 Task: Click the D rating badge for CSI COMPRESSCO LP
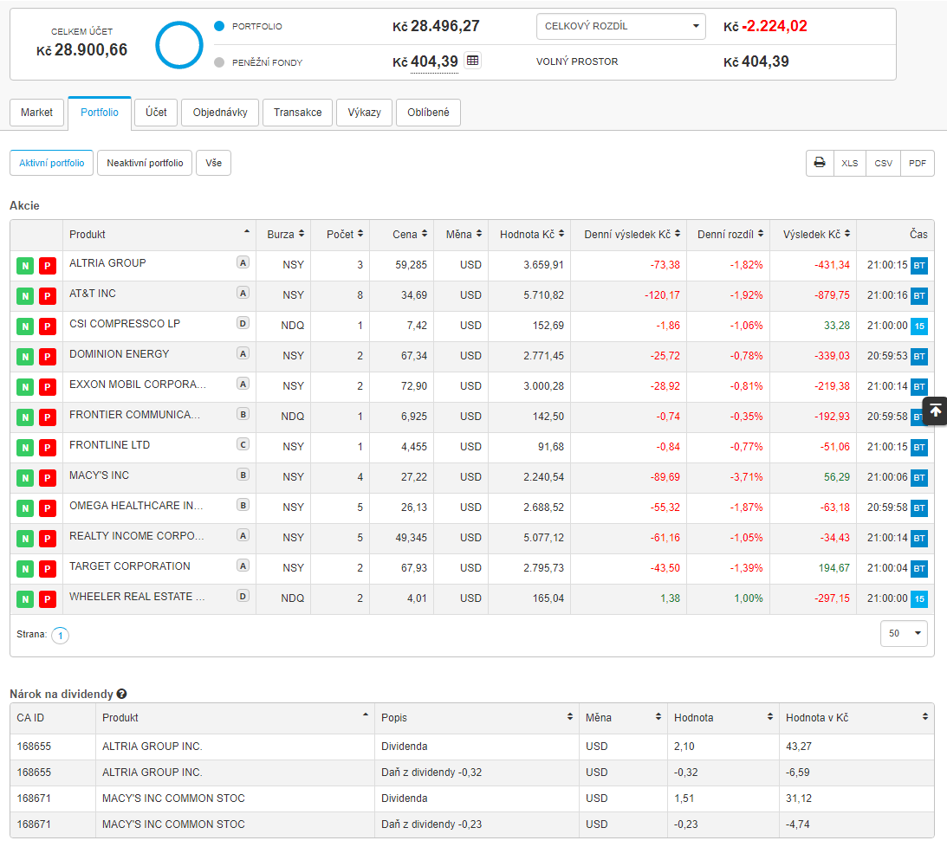click(x=243, y=323)
